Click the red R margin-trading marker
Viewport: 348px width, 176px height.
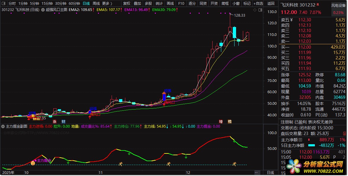coord(318,4)
